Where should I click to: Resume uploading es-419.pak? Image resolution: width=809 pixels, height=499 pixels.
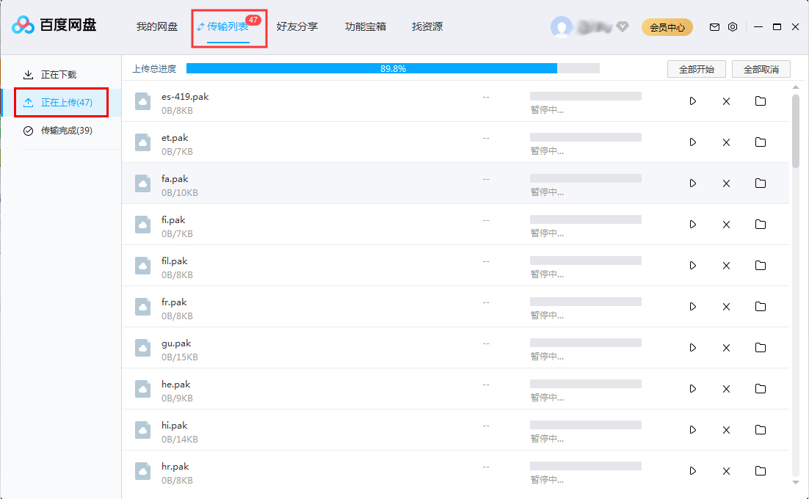click(x=692, y=101)
